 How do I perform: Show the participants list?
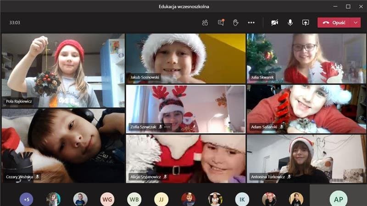click(205, 22)
